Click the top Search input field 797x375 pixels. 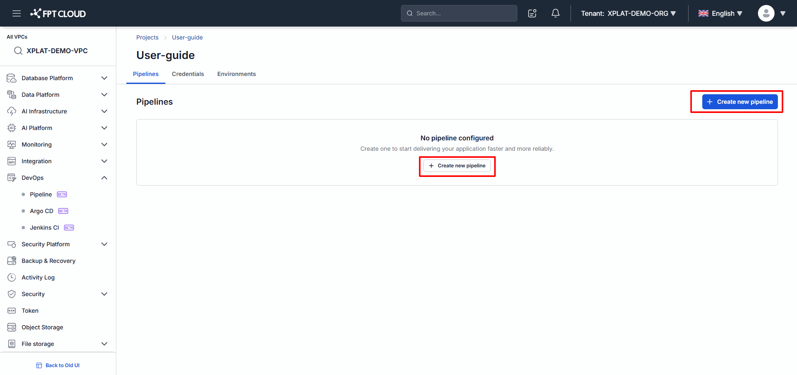[x=459, y=13]
